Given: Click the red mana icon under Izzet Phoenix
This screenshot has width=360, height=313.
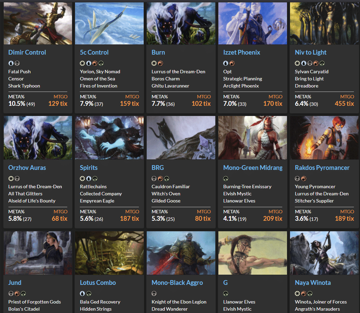Looking at the screenshot, I should tap(232, 63).
